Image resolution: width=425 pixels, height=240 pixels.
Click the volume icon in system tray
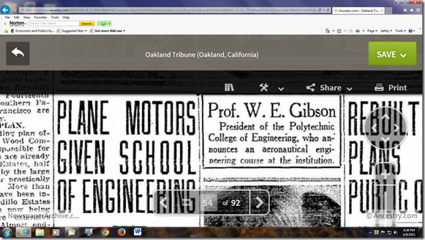(x=396, y=232)
